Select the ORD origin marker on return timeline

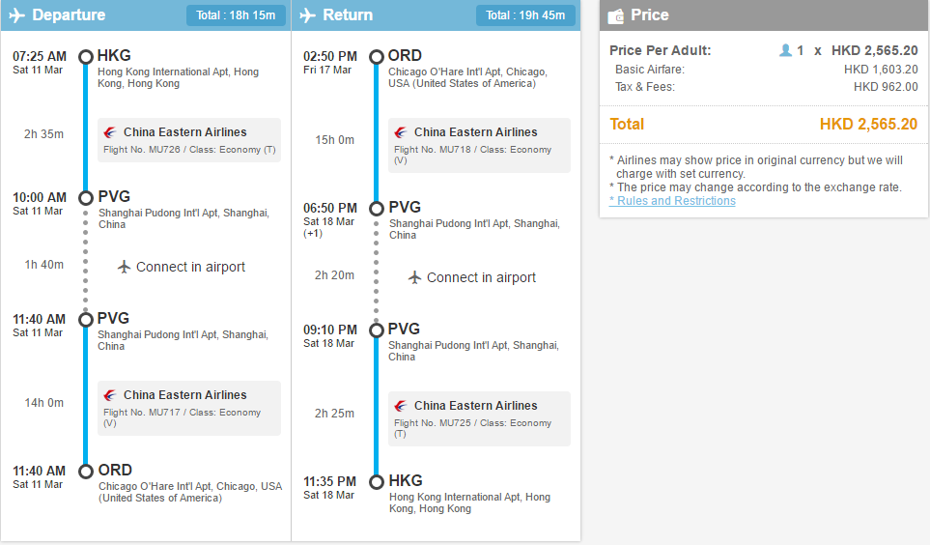coord(377,56)
